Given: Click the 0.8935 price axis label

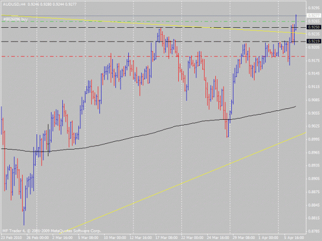Looking at the screenshot, I should (314, 165).
